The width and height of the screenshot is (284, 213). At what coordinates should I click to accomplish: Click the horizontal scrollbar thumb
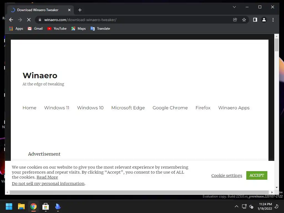(x=139, y=192)
